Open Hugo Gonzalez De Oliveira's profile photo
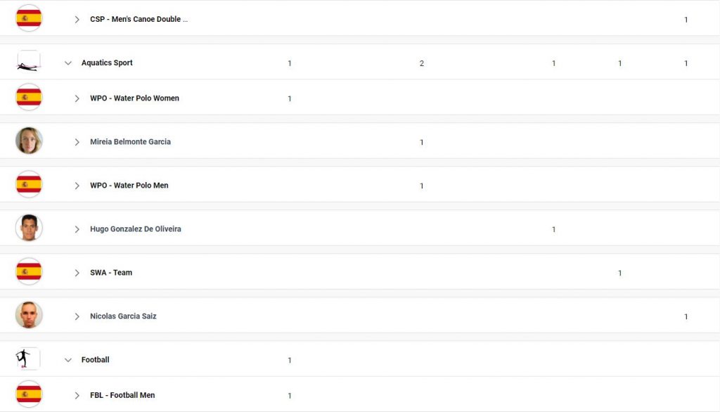 pyautogui.click(x=29, y=228)
